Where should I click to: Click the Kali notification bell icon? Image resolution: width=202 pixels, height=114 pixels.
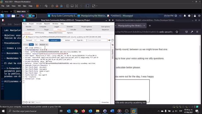tap(185, 16)
